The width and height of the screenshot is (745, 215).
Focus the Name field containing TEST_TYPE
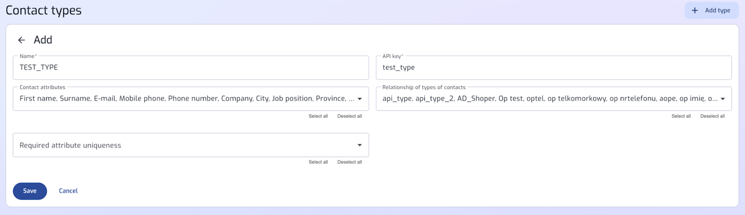tap(191, 67)
